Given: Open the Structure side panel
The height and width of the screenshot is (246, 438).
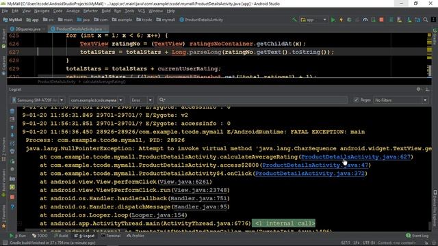Looking at the screenshot, I should pos(3,149).
